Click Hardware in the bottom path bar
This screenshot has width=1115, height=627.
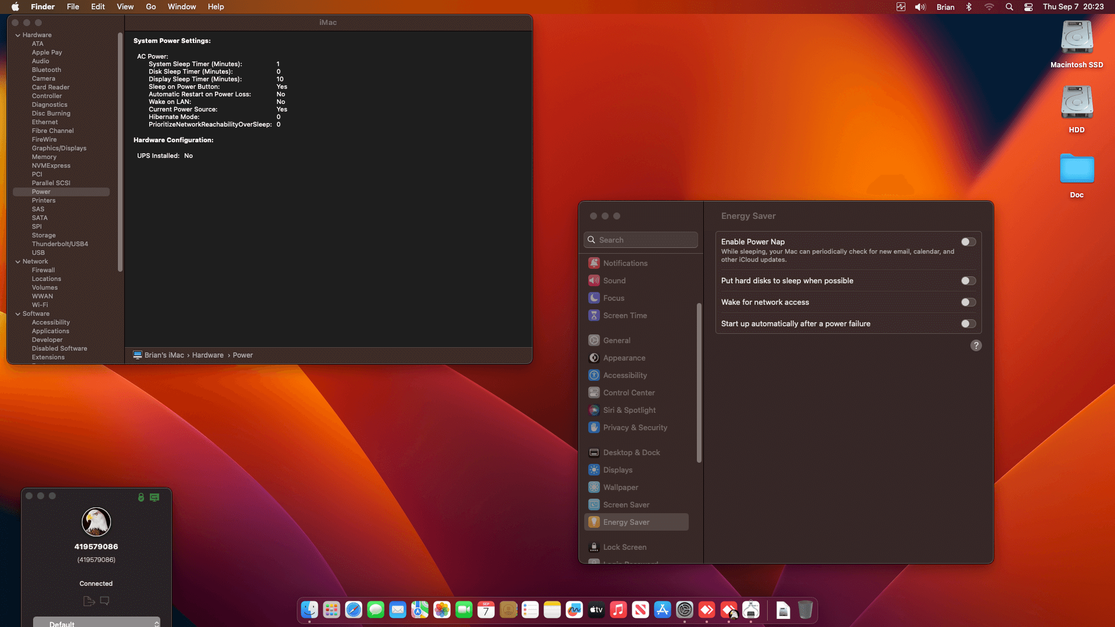[x=208, y=355]
